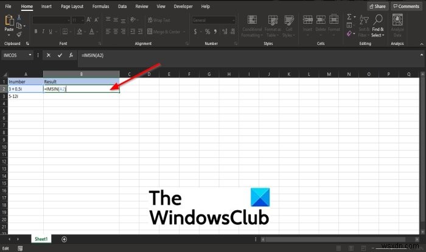This screenshot has height=252, width=426.
Task: Switch to the Page Layout tab
Action: pyautogui.click(x=72, y=6)
